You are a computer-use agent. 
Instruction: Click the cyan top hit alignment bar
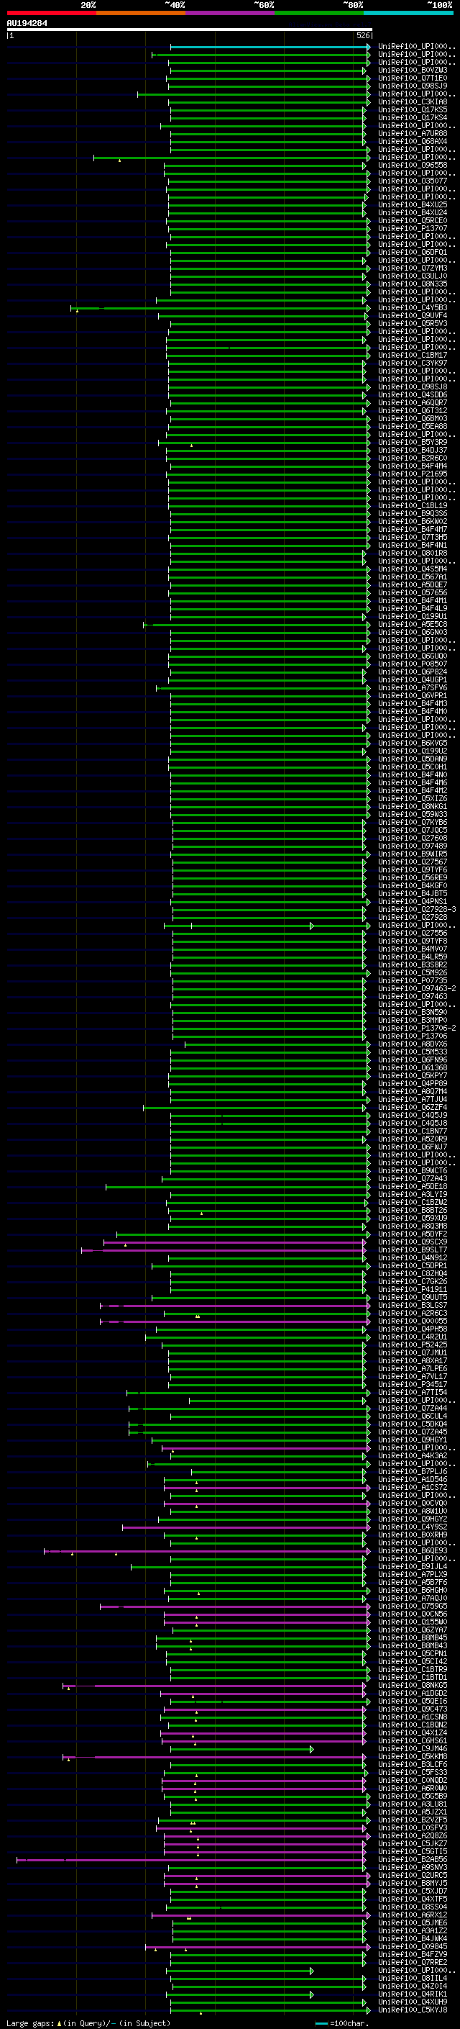pos(269,48)
